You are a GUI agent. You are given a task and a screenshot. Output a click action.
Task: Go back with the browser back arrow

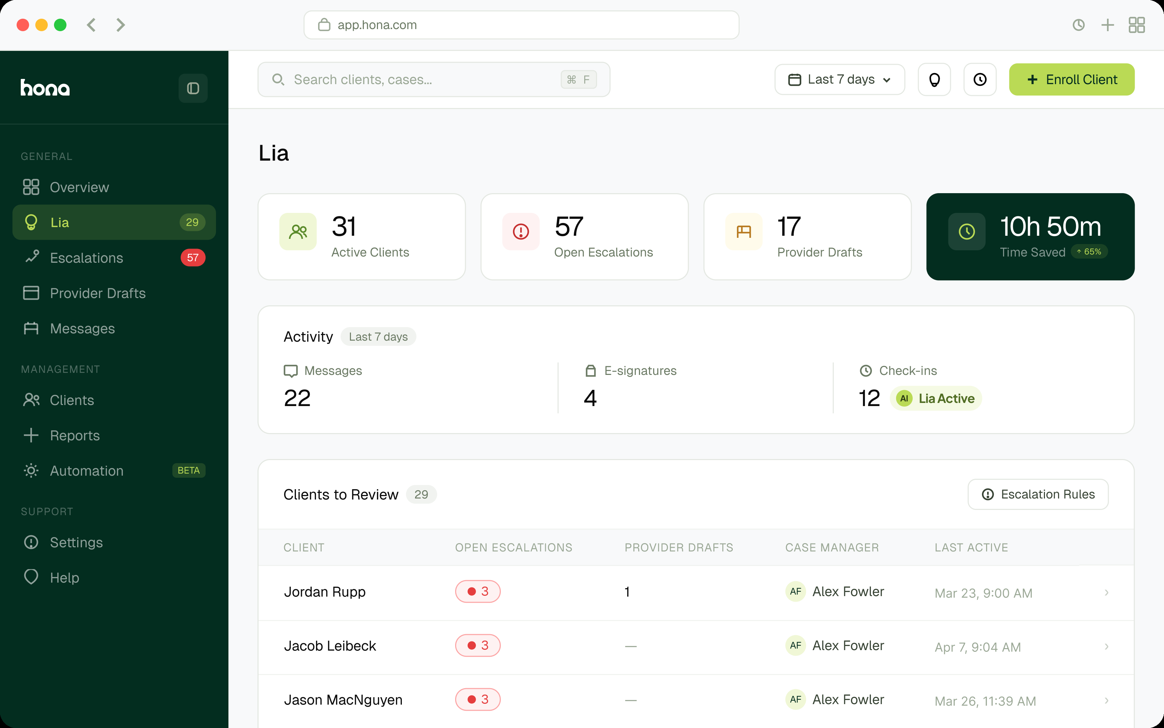pyautogui.click(x=91, y=25)
